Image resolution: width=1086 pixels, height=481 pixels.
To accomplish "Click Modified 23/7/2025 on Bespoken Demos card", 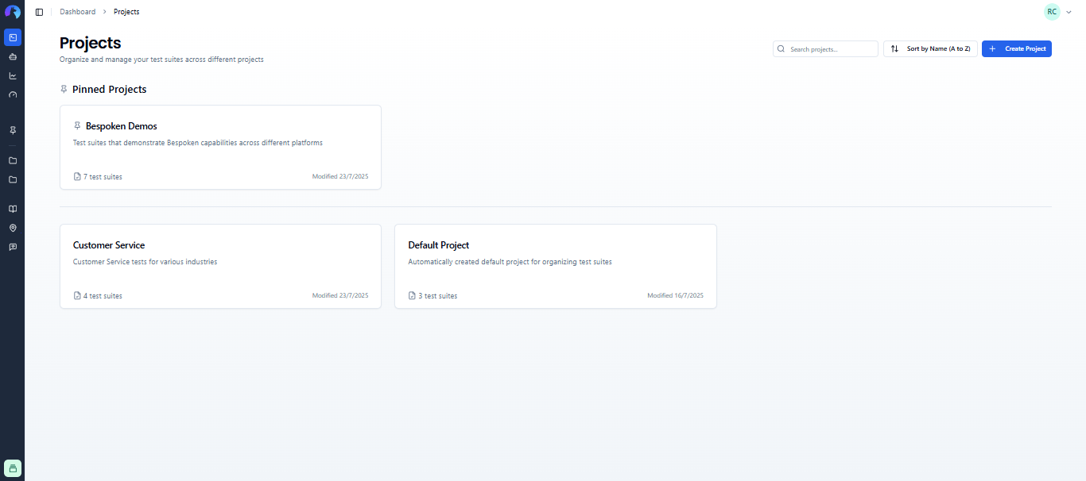I will point(340,176).
